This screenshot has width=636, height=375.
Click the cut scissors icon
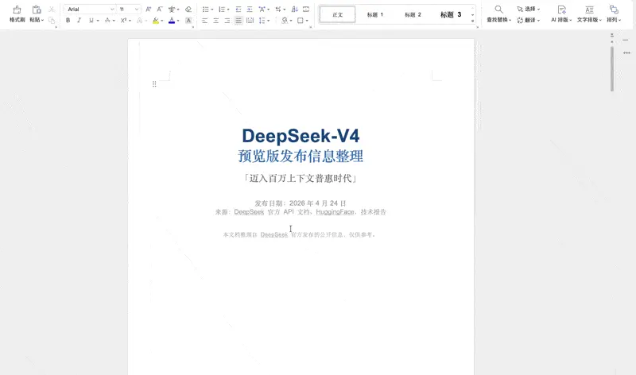click(x=52, y=10)
